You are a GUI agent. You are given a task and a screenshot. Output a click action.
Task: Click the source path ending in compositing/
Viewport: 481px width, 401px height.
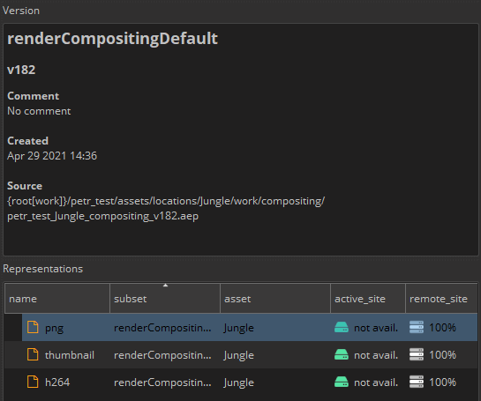pos(166,201)
